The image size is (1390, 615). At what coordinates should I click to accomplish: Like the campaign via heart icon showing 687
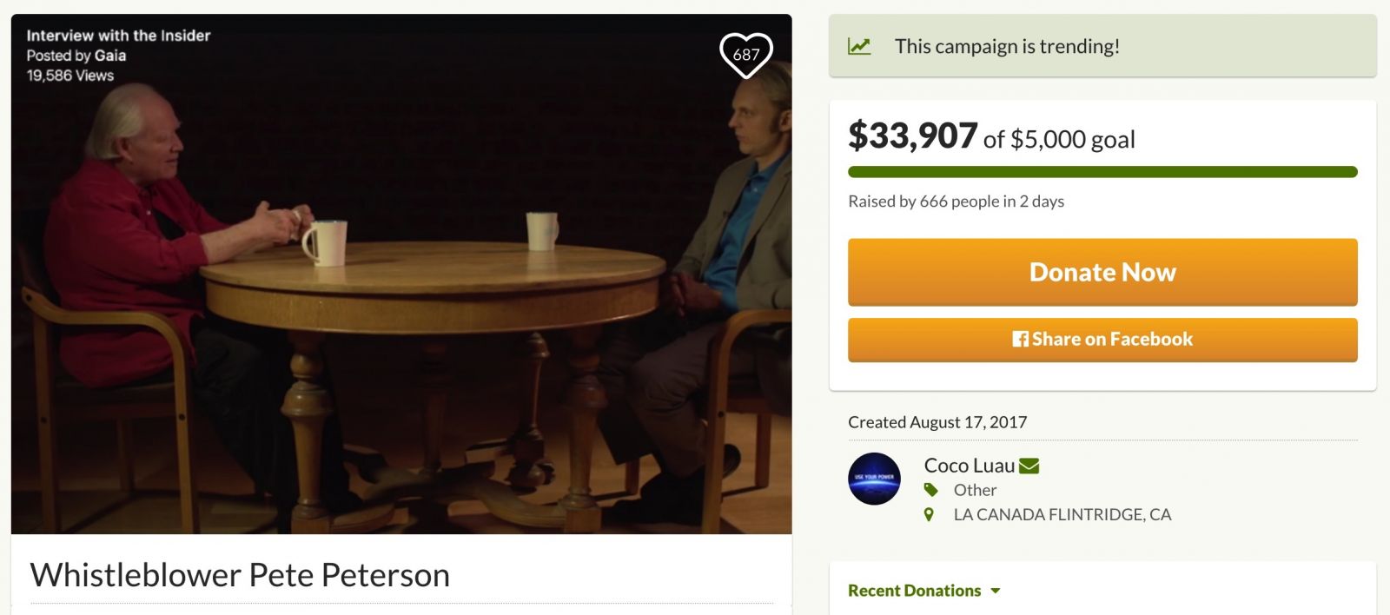coord(746,55)
